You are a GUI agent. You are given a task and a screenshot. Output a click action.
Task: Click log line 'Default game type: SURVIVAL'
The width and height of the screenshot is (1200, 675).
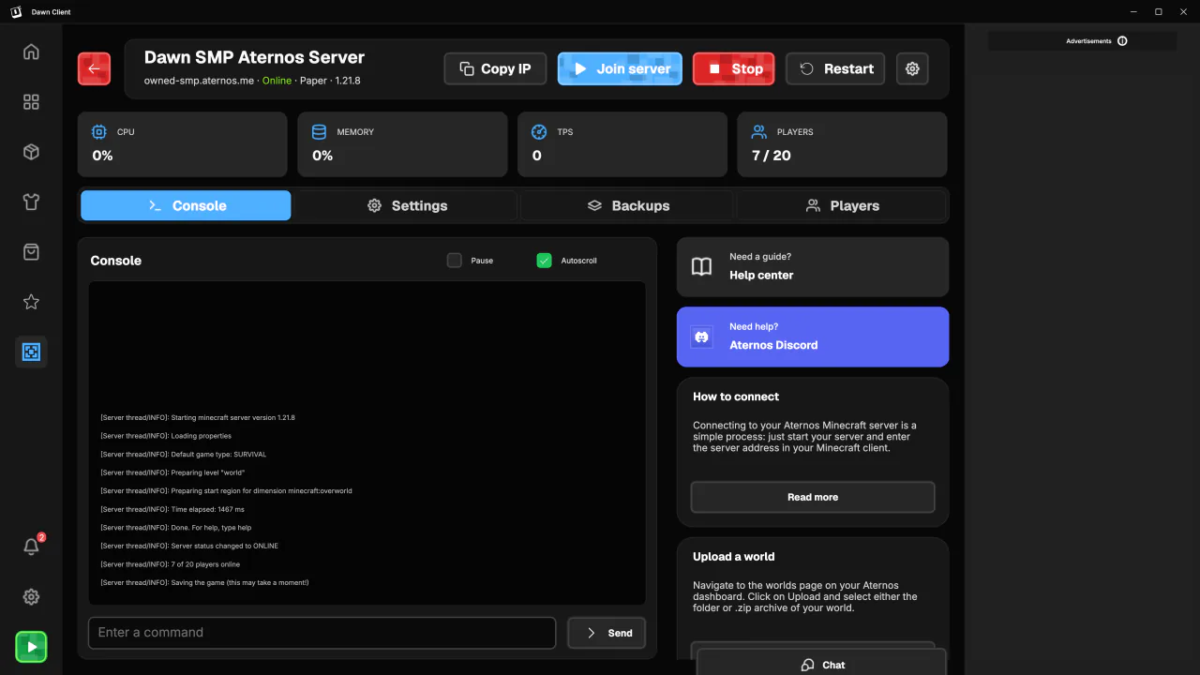click(x=183, y=454)
